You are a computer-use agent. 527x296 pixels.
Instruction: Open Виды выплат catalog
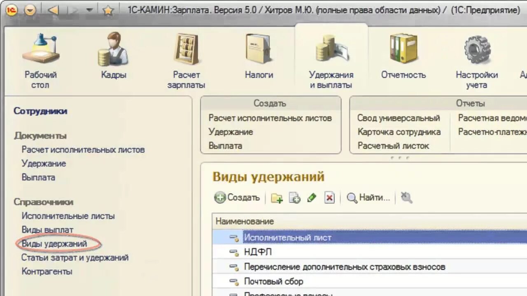(x=47, y=230)
